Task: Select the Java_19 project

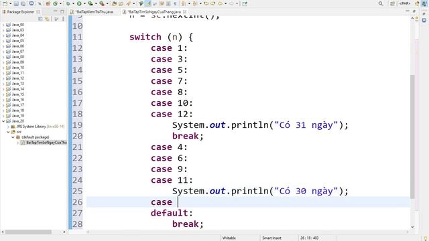Action: coord(18,116)
